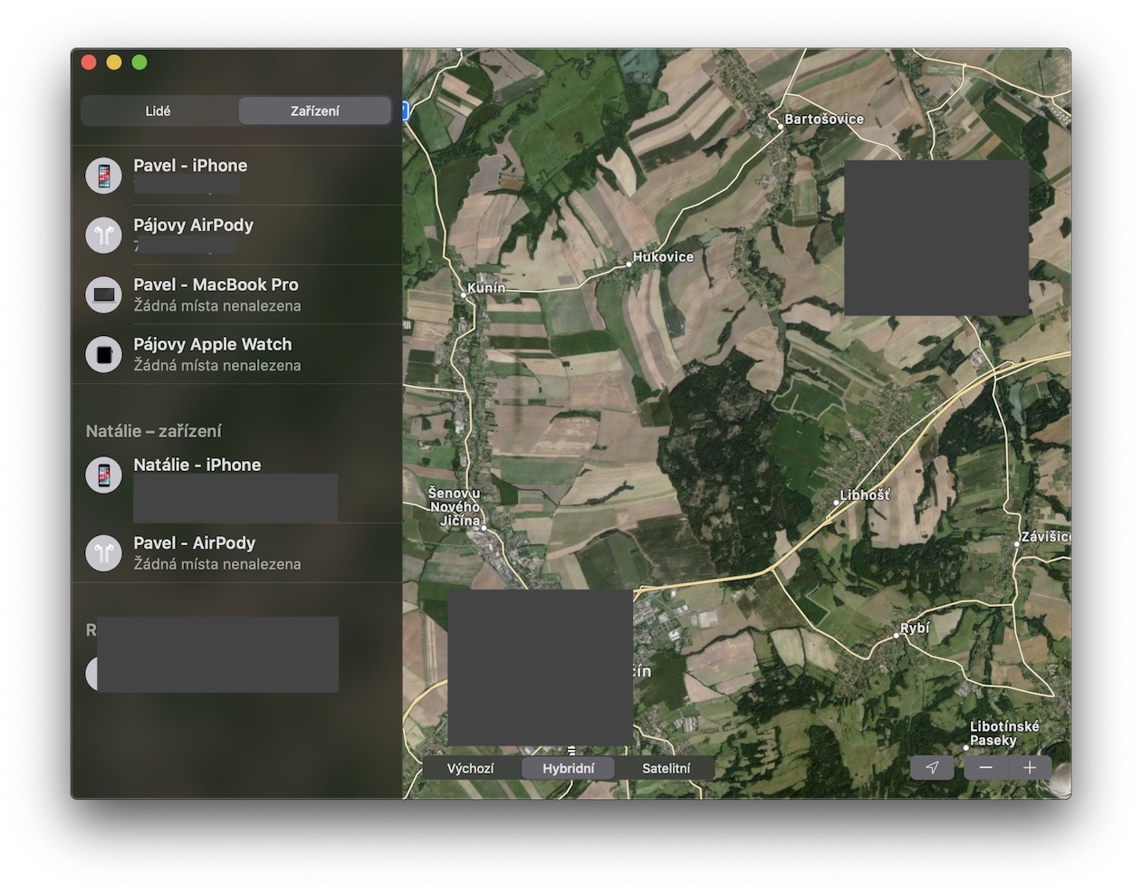Center map on current location arrow
The height and width of the screenshot is (893, 1142).
932,767
